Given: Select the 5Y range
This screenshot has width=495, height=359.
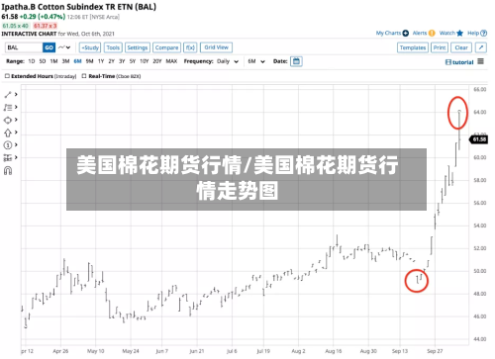Looking at the screenshot, I should click(x=133, y=61).
